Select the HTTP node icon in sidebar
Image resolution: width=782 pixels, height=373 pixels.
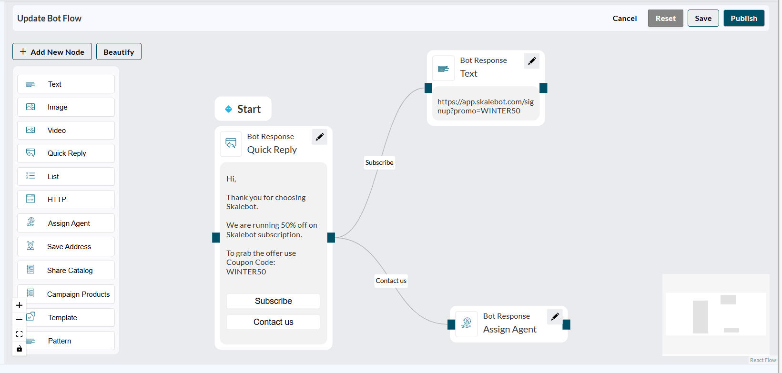point(30,199)
